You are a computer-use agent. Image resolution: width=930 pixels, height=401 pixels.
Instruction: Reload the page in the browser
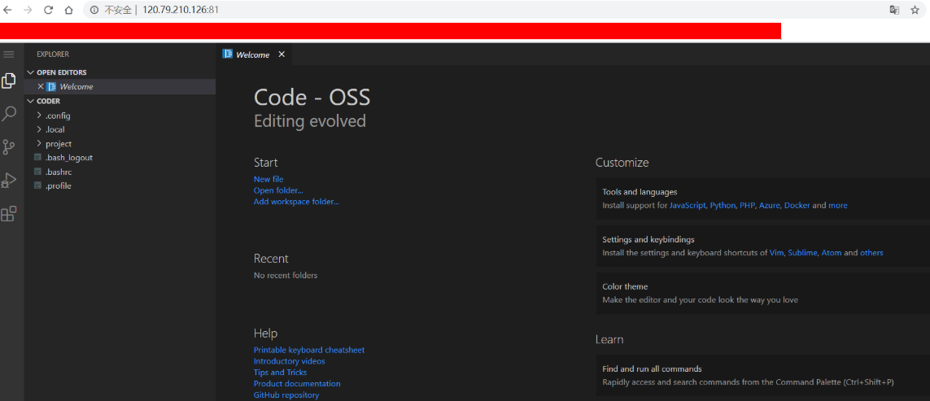[49, 10]
